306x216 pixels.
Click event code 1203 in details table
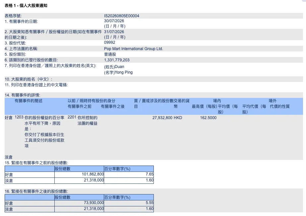point(19,117)
